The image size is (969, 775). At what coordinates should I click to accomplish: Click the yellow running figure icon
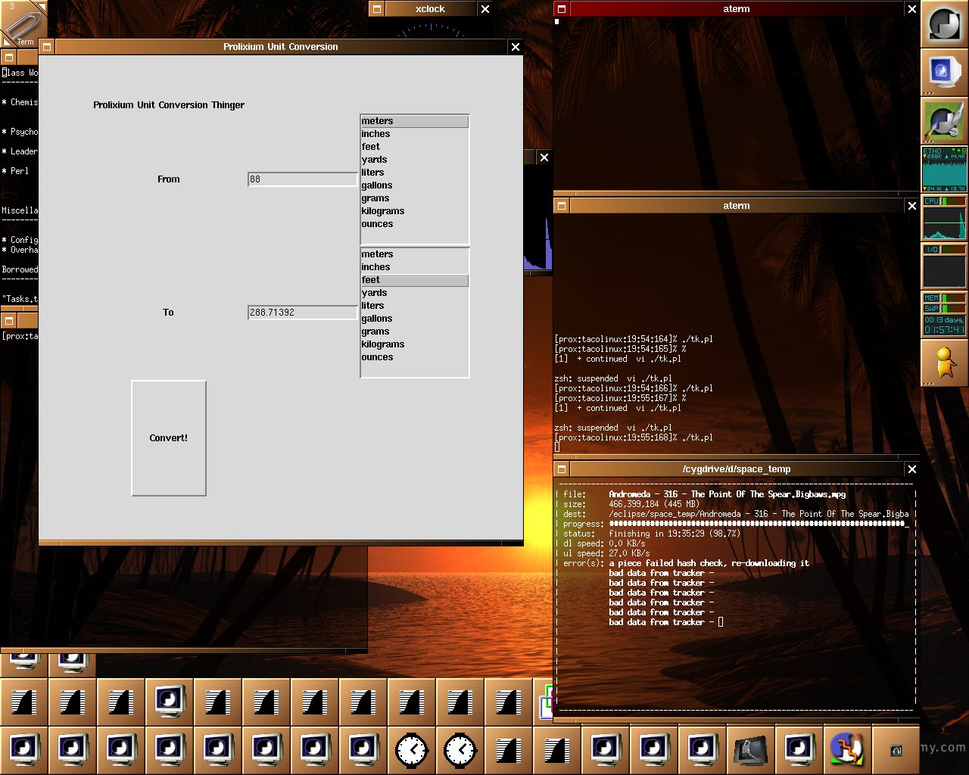point(944,363)
